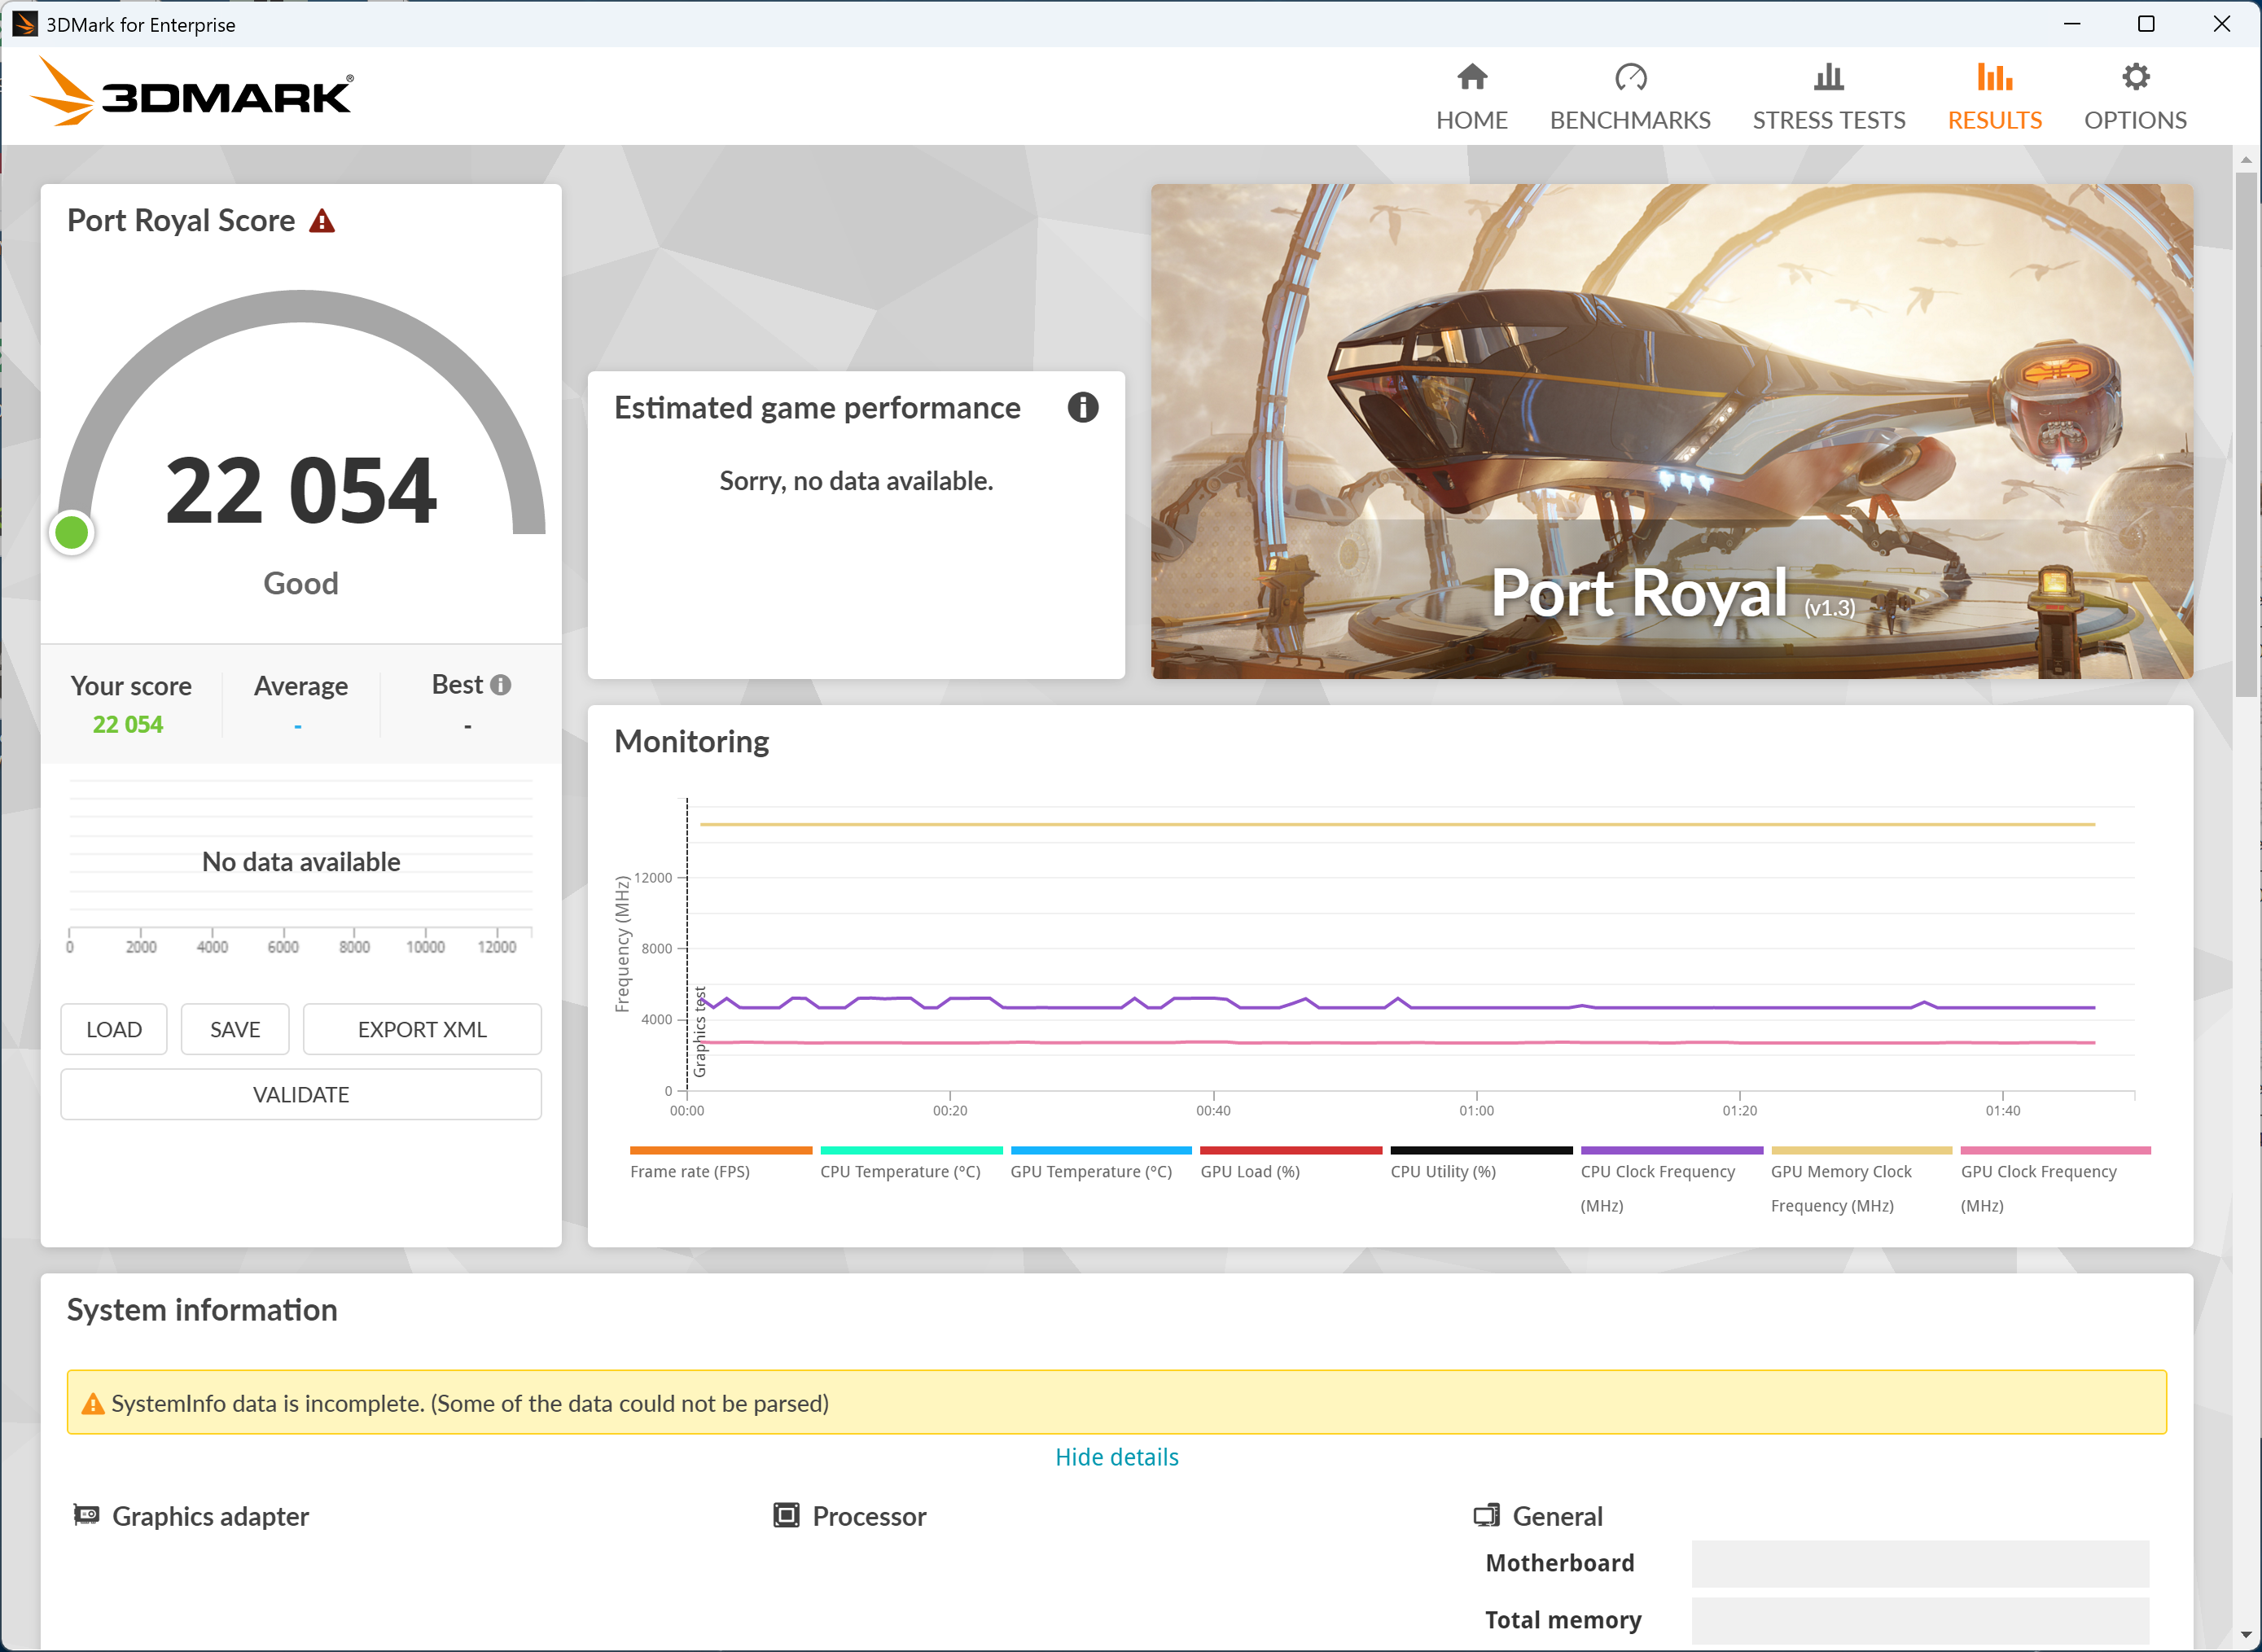Click the Port Royal Score warning icon
Image resolution: width=2262 pixels, height=1652 pixels.
point(322,221)
